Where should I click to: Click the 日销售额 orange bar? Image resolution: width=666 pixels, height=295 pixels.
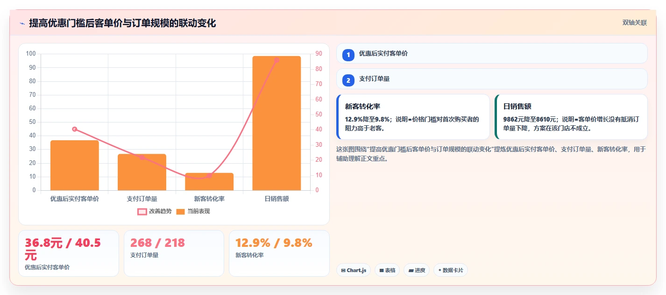(276, 123)
